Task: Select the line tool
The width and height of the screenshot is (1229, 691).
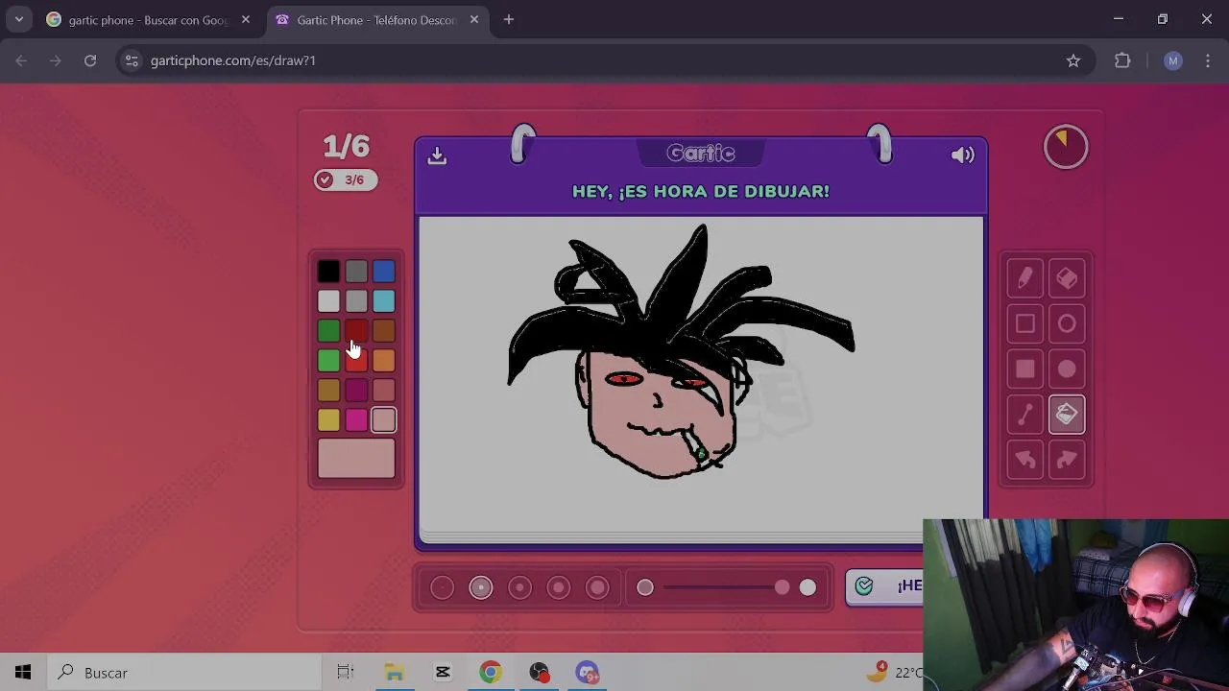Action: tap(1024, 415)
